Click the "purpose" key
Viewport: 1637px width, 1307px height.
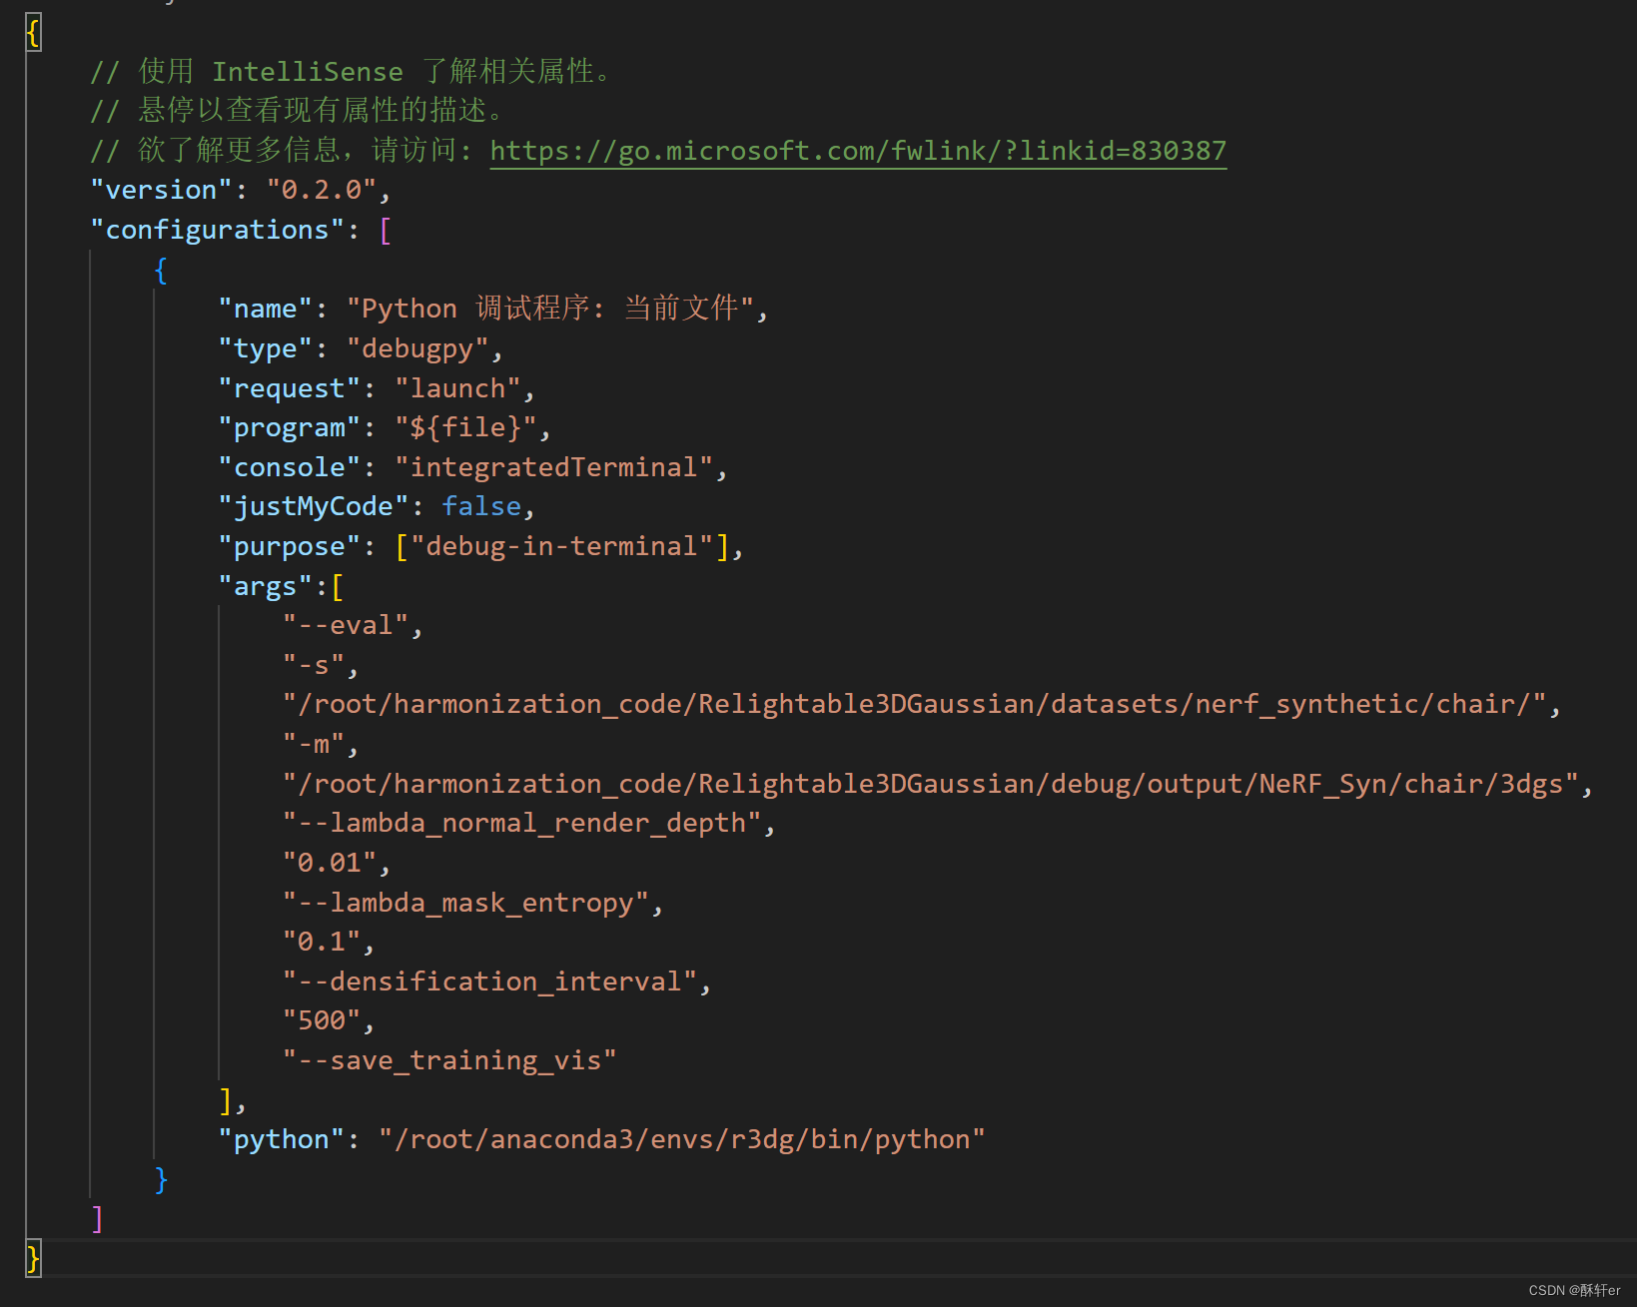[x=290, y=546]
